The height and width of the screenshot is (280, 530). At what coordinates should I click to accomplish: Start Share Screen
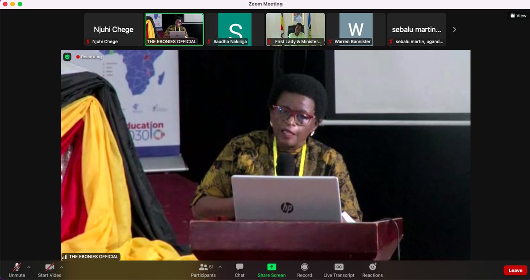coord(272,269)
